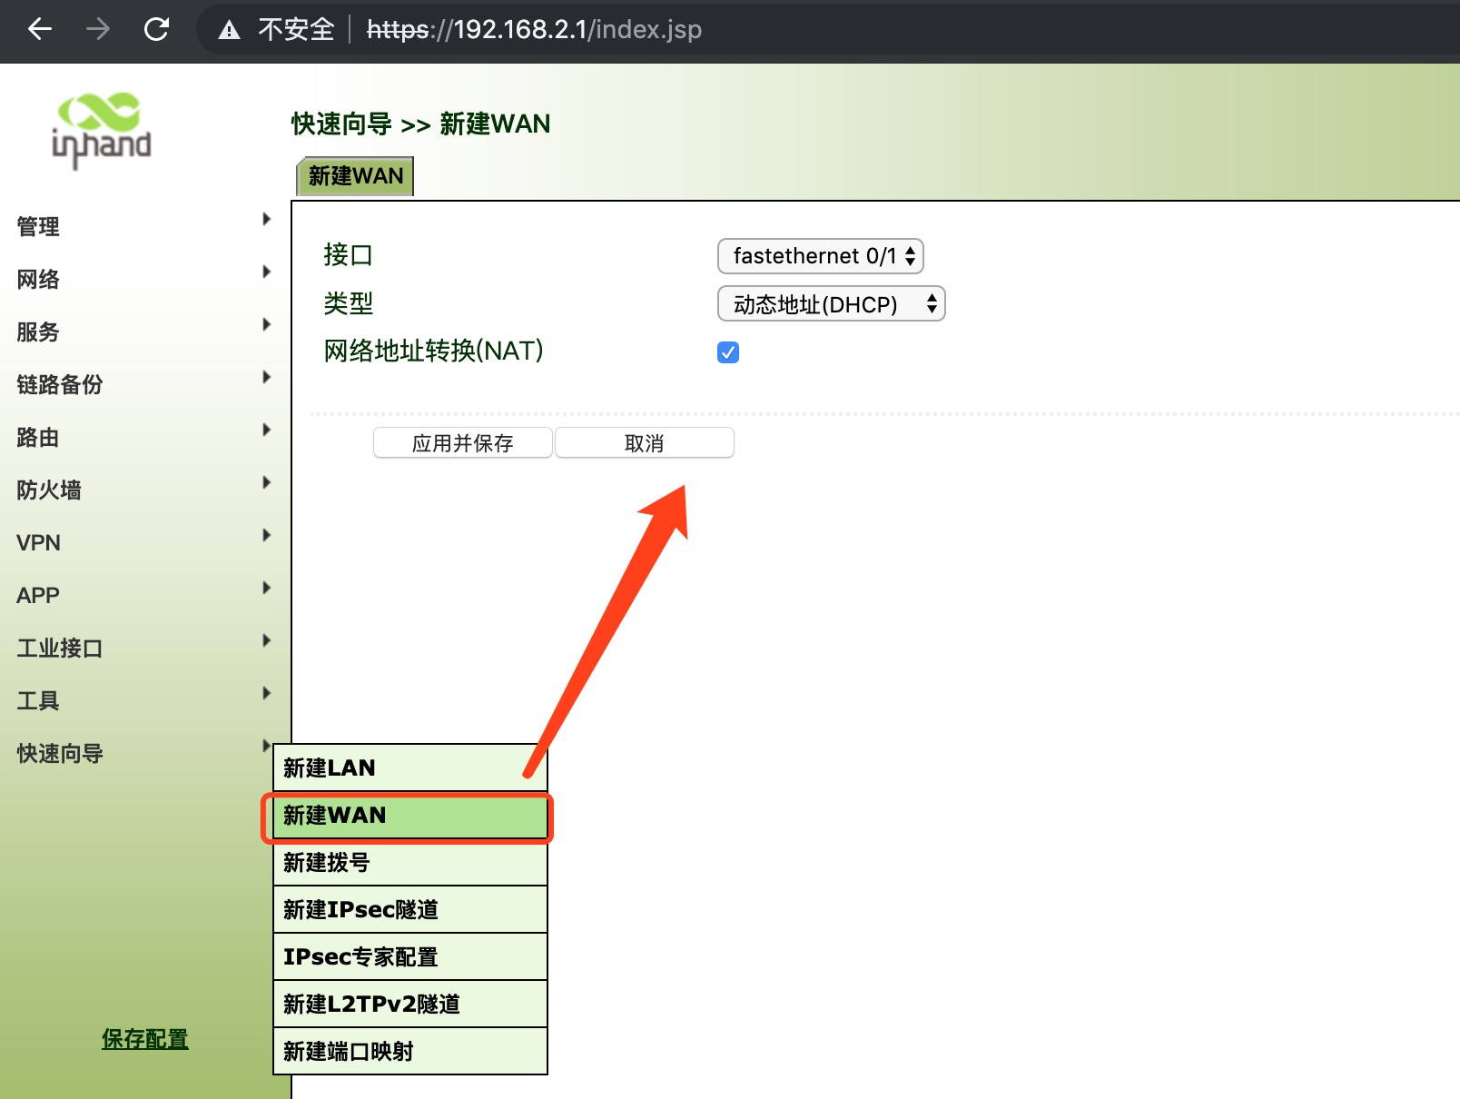Open the interface fastethernet 0/1 dropdown

coord(820,256)
